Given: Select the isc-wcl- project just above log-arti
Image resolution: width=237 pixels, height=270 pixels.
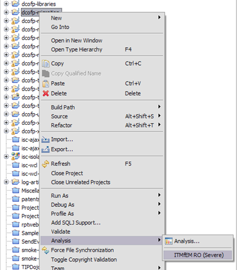Looking at the screenshot, I should (x=30, y=174).
